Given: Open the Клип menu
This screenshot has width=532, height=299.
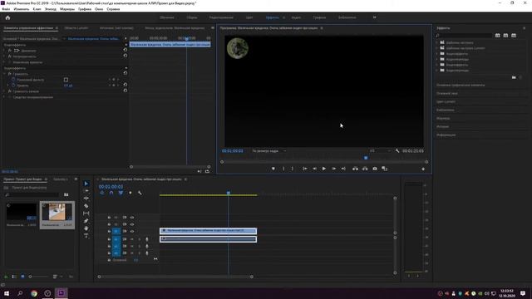Looking at the screenshot, I should 37,9.
